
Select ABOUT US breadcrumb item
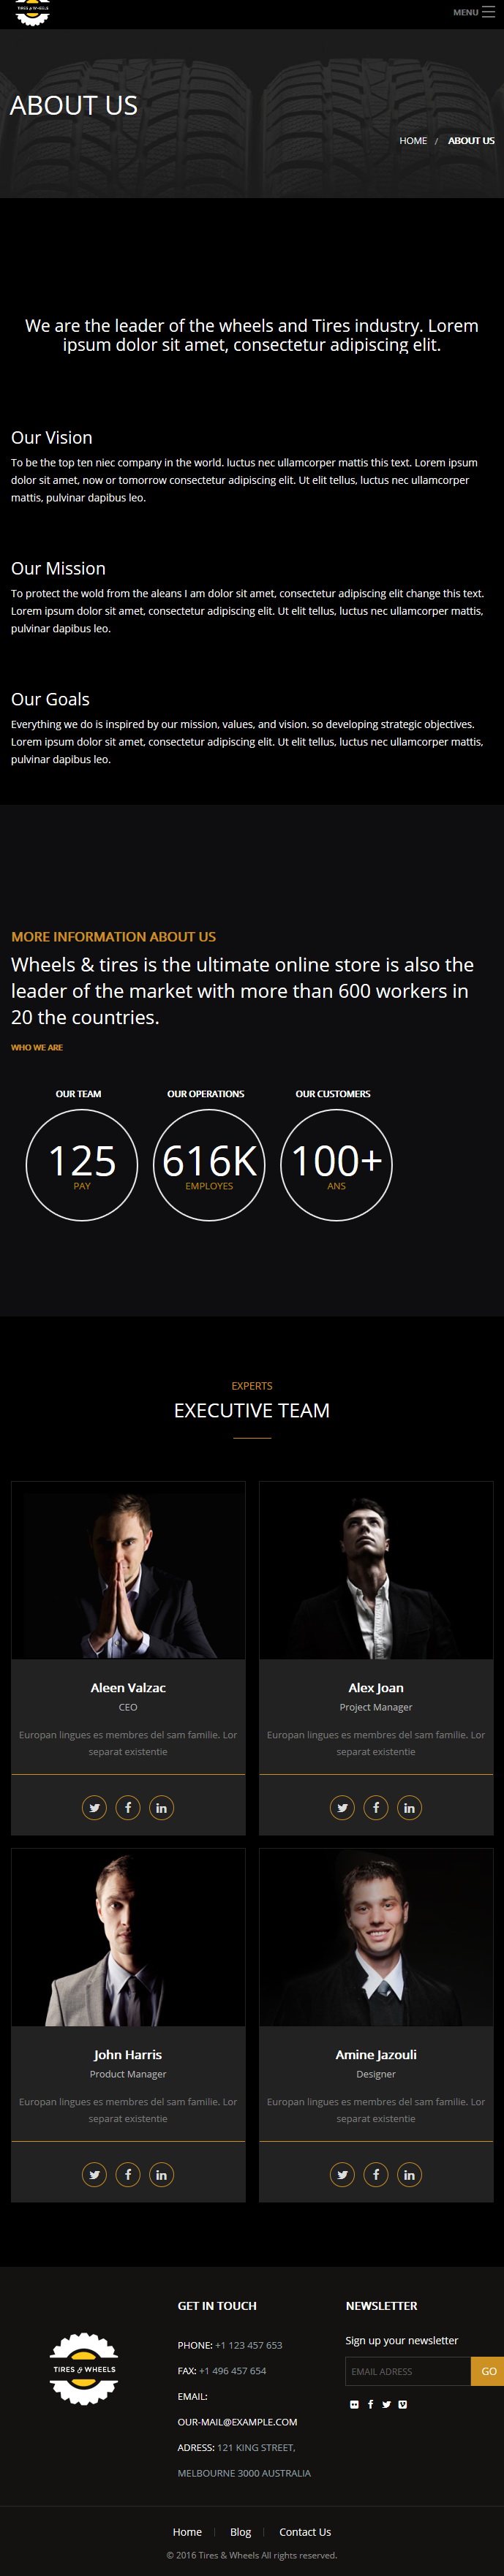pyautogui.click(x=471, y=141)
